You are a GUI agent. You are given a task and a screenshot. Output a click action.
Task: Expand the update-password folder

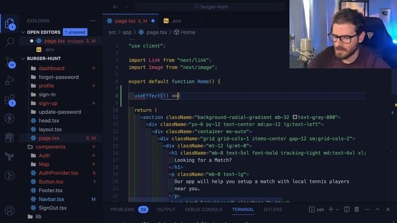coord(60,111)
